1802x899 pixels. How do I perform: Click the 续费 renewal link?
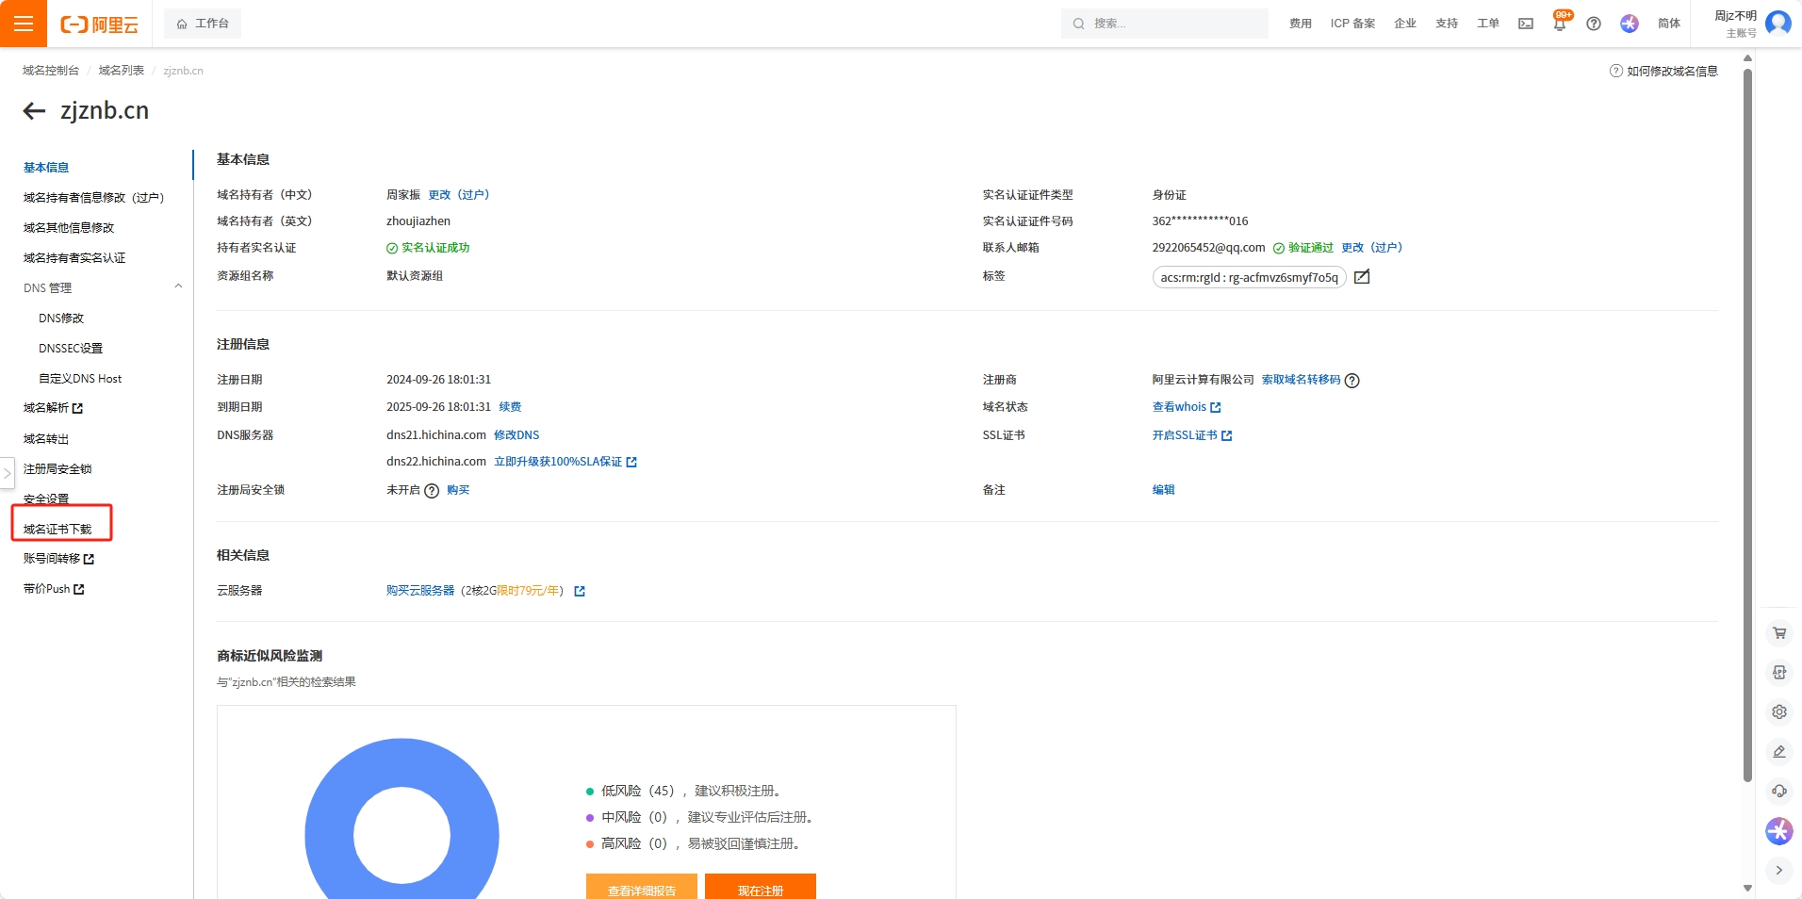pos(510,407)
